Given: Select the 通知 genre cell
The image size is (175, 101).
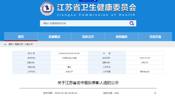Looking at the screenshot, I should [x=69, y=67].
